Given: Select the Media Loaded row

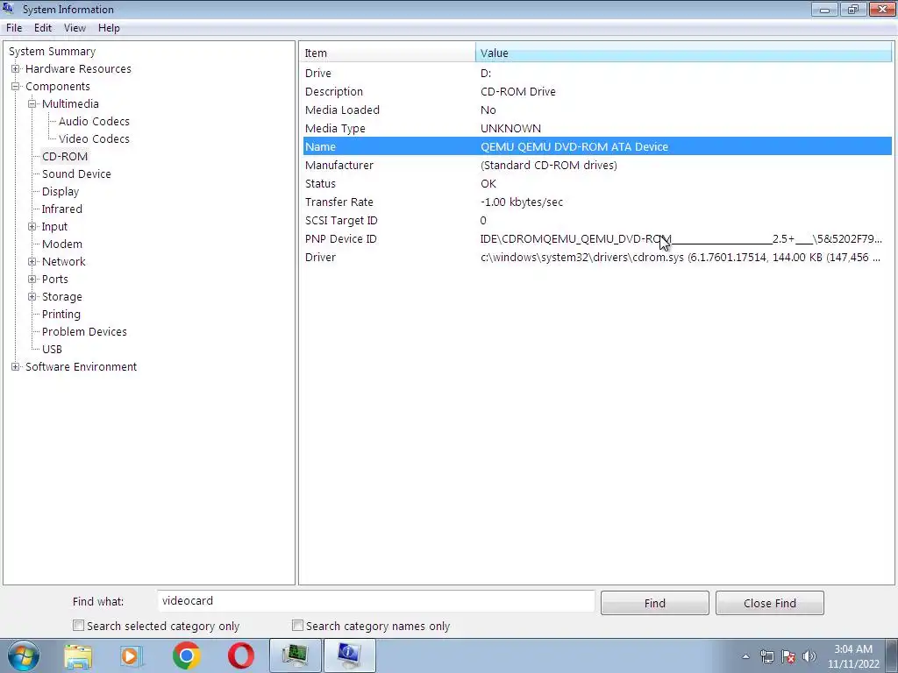Looking at the screenshot, I should pos(597,110).
